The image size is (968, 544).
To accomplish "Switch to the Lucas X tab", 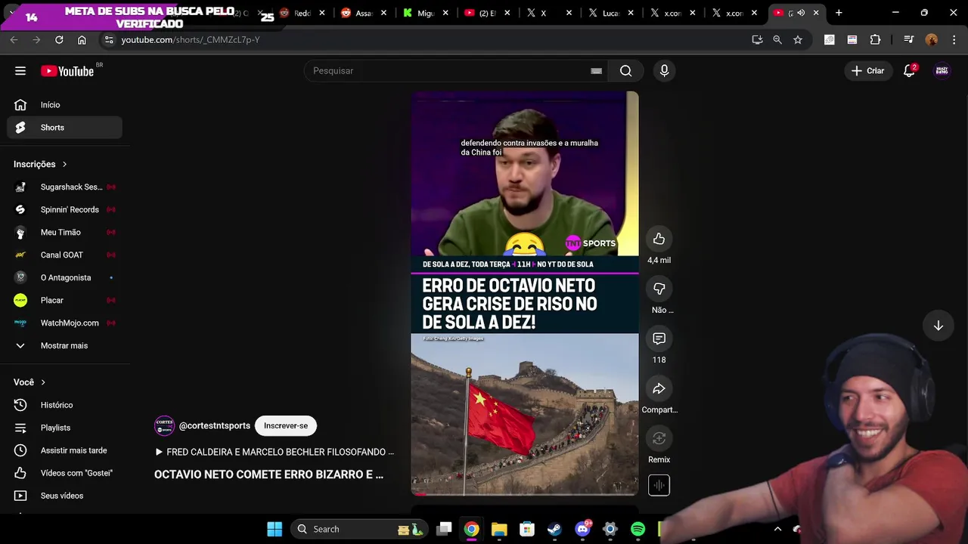I will tap(611, 13).
